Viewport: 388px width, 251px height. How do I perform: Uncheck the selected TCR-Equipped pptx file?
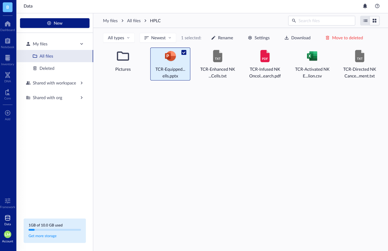184,52
